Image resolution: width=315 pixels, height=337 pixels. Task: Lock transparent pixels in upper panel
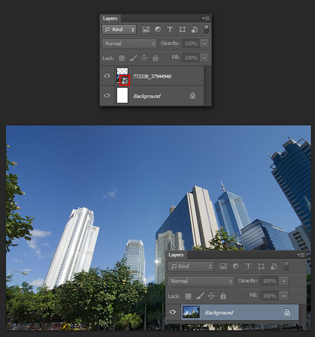click(122, 58)
